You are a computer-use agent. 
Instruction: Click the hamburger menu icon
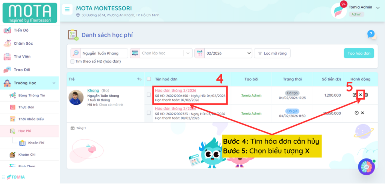pos(67,9)
